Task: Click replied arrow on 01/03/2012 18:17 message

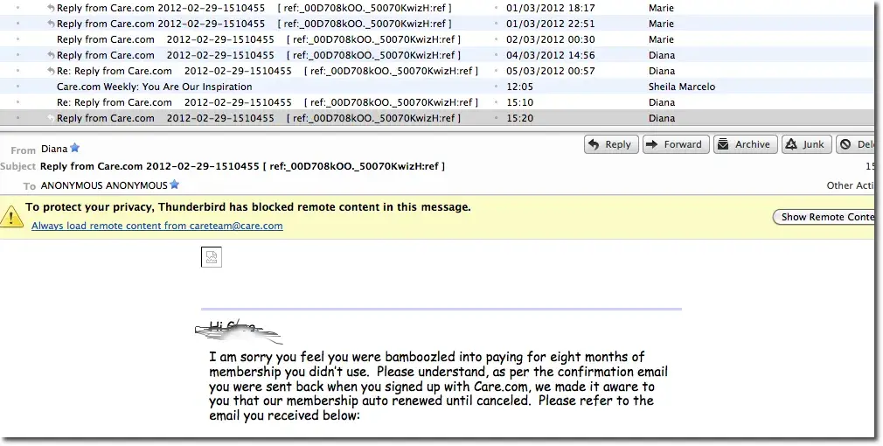Action: point(51,8)
